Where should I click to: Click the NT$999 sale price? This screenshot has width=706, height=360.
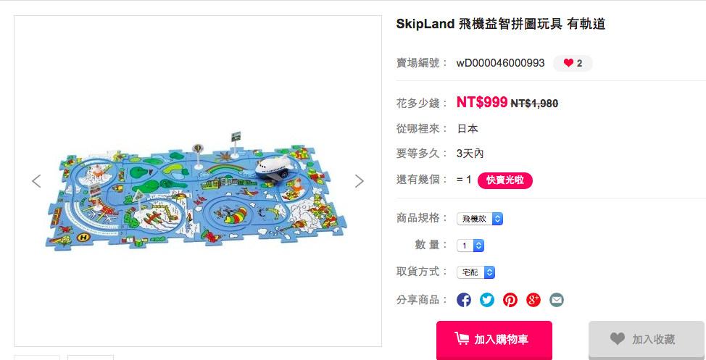click(482, 102)
